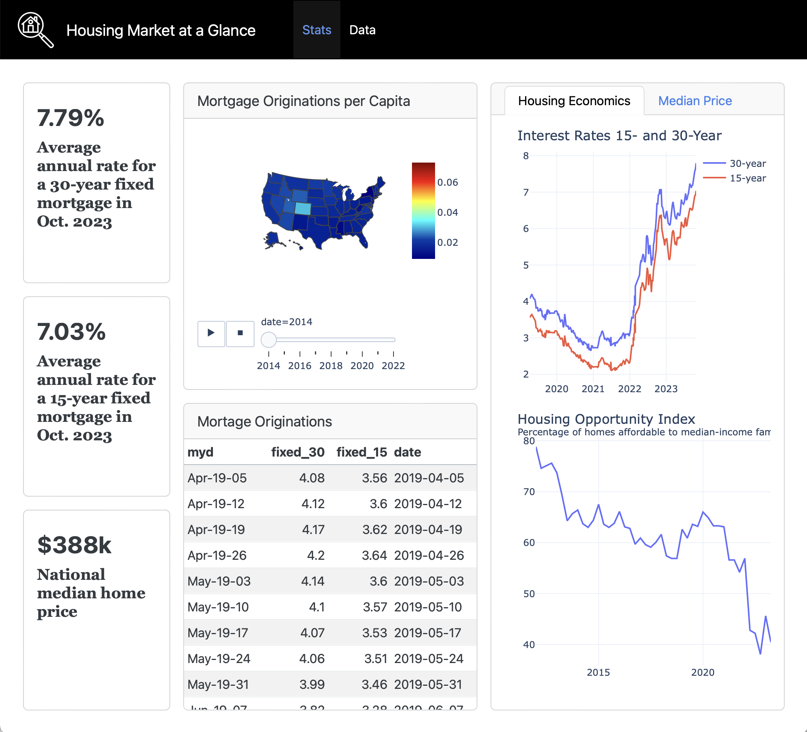
Task: Click the 2022 slider tick label
Action: click(393, 365)
